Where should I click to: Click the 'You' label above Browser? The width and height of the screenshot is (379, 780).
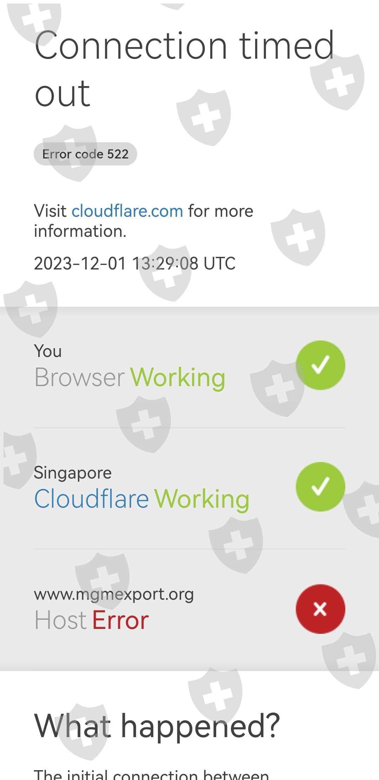pyautogui.click(x=48, y=351)
